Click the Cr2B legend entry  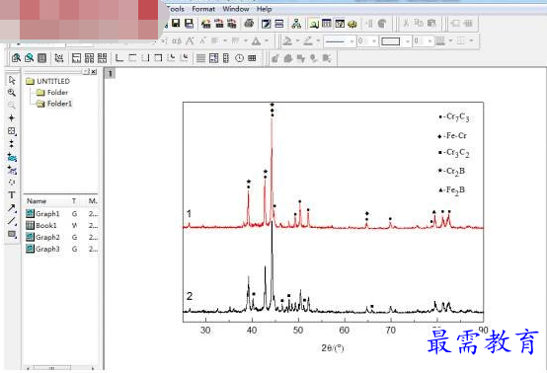coord(452,171)
